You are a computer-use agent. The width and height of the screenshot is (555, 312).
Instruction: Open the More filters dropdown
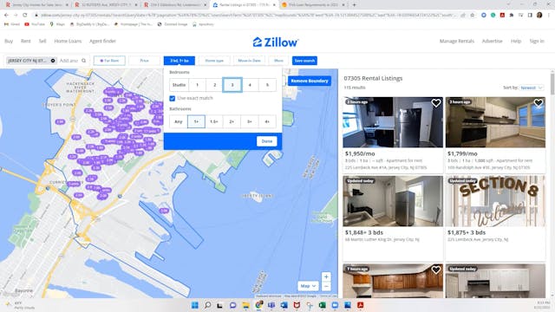click(x=278, y=61)
